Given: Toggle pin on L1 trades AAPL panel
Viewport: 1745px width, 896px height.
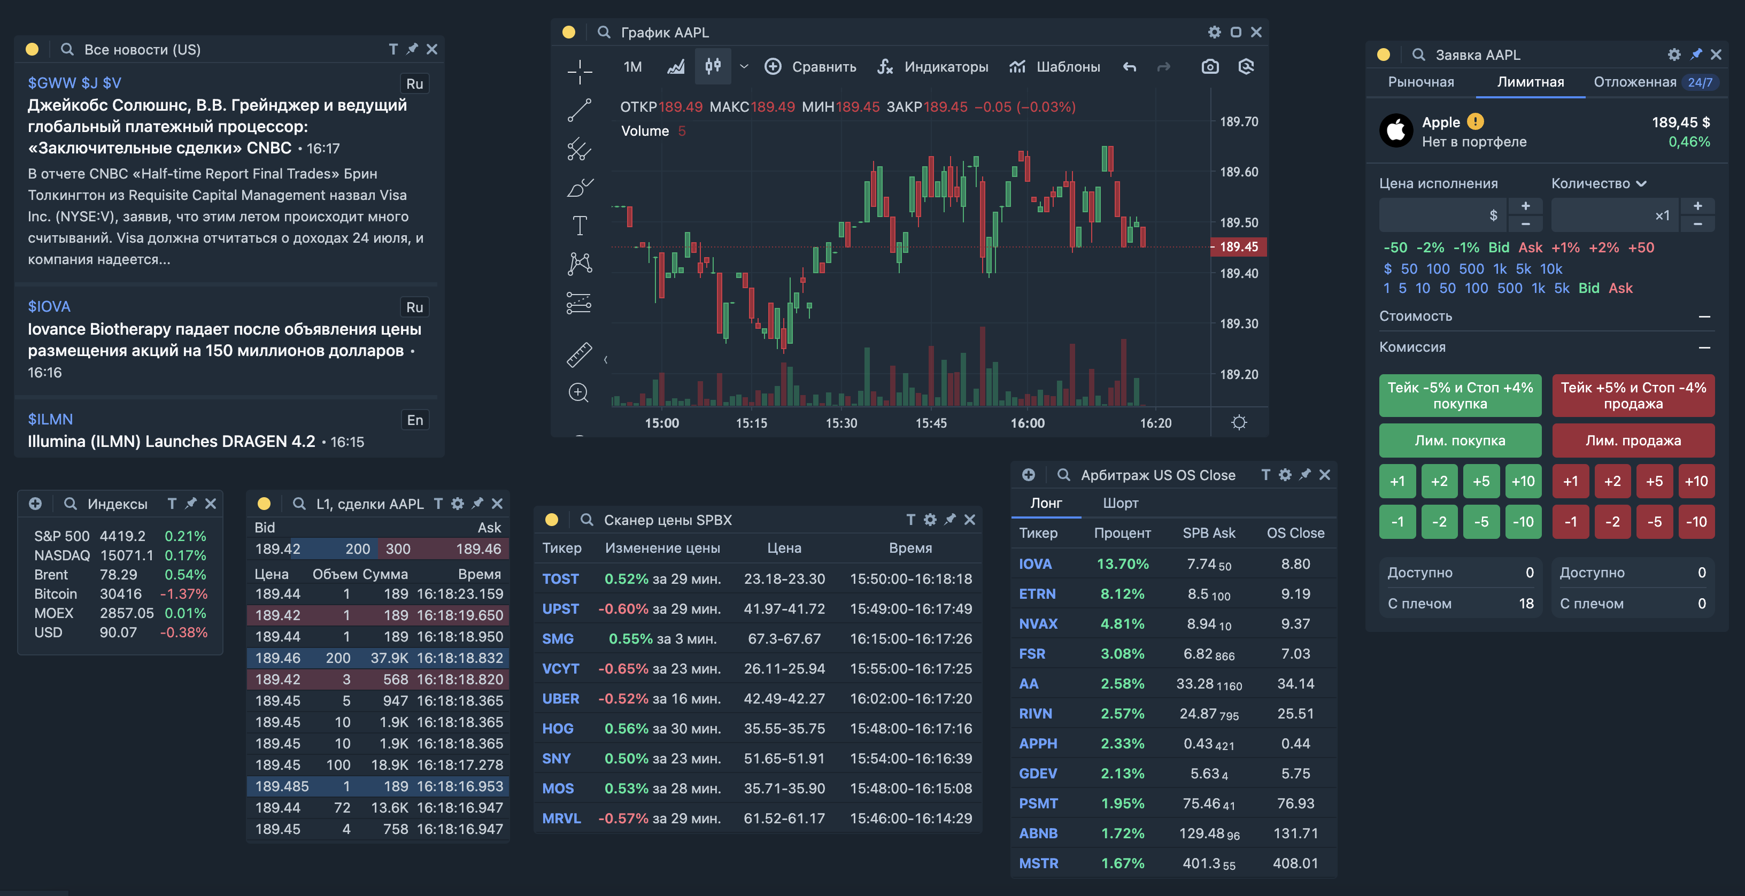Looking at the screenshot, I should coord(477,503).
